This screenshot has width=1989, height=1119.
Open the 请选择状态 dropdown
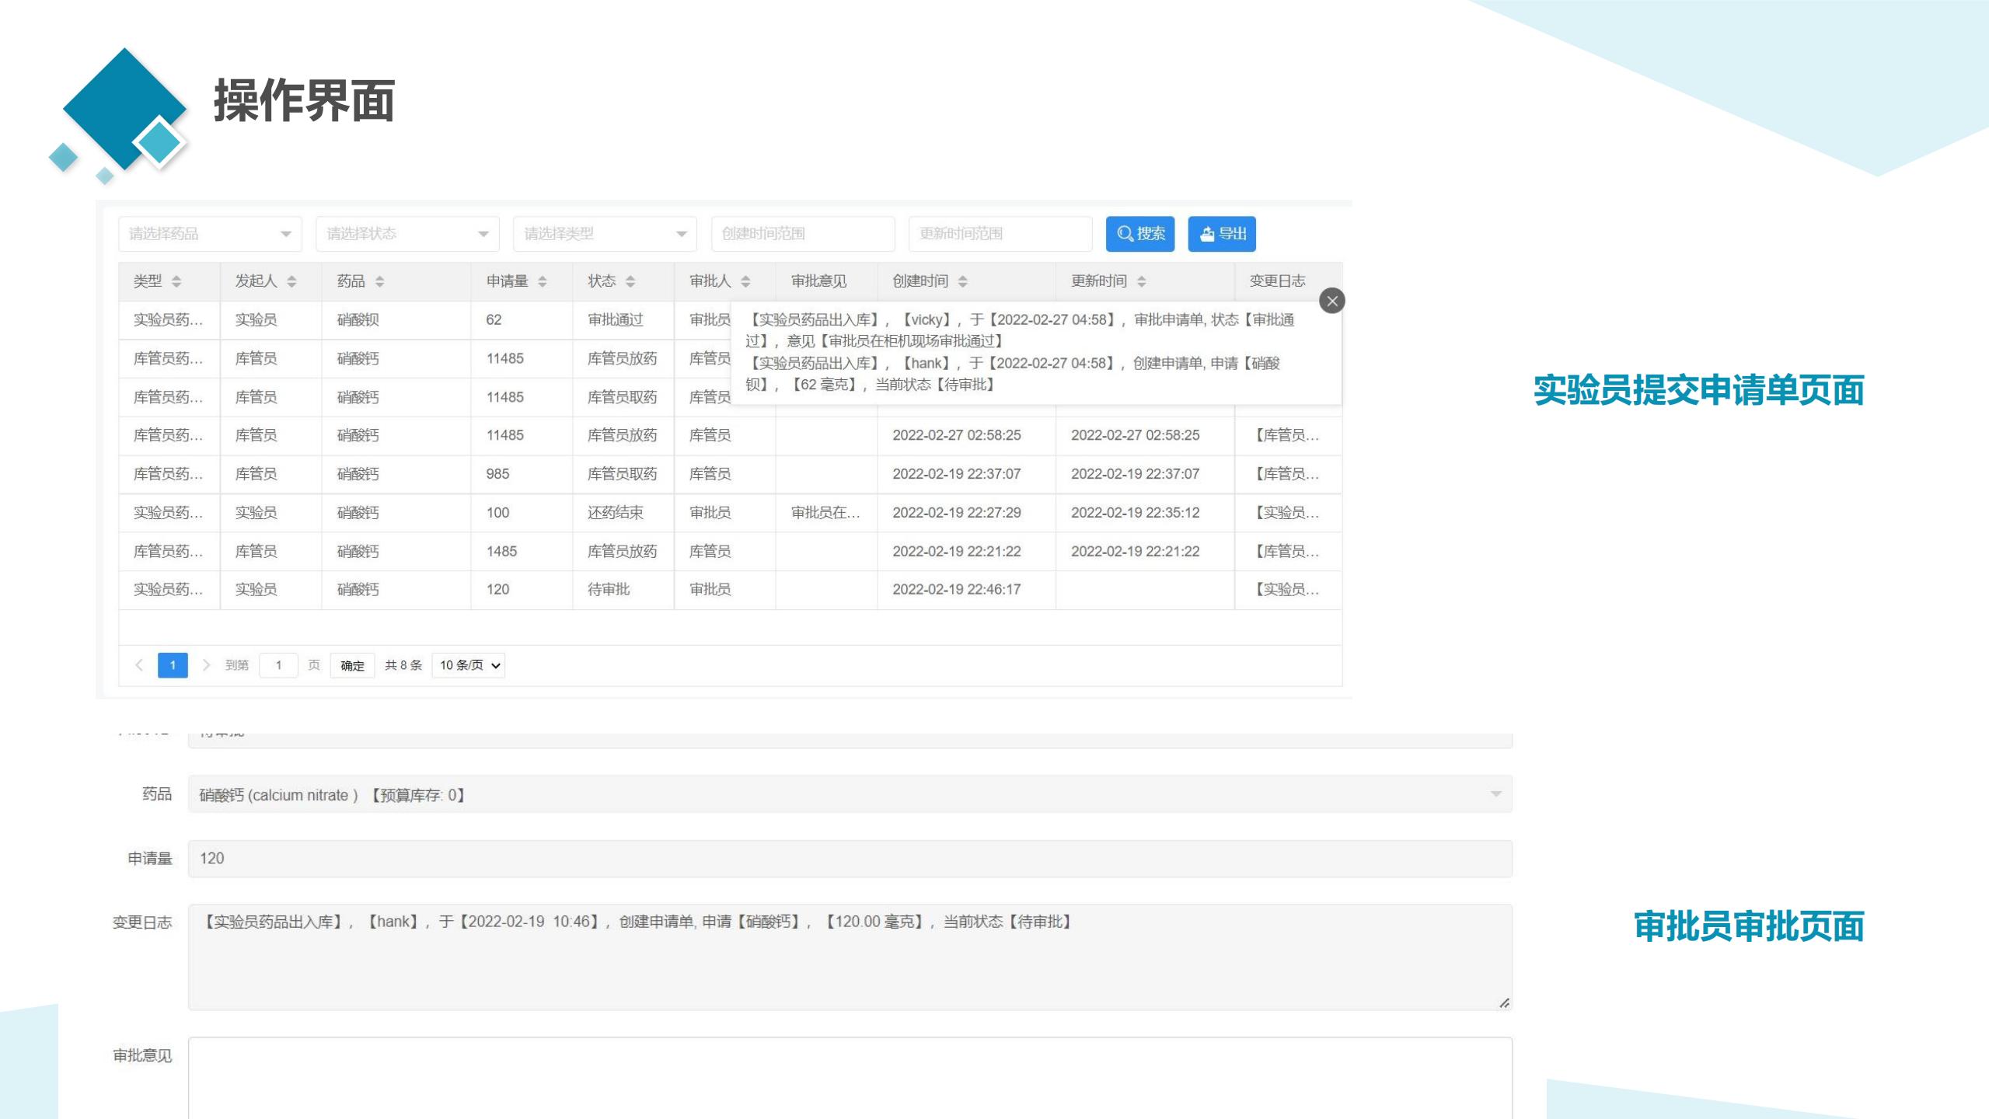pos(407,234)
